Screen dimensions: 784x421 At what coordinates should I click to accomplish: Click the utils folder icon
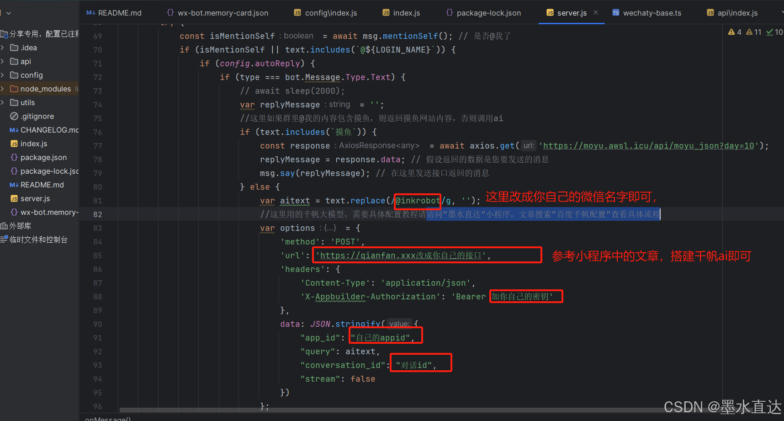(14, 102)
